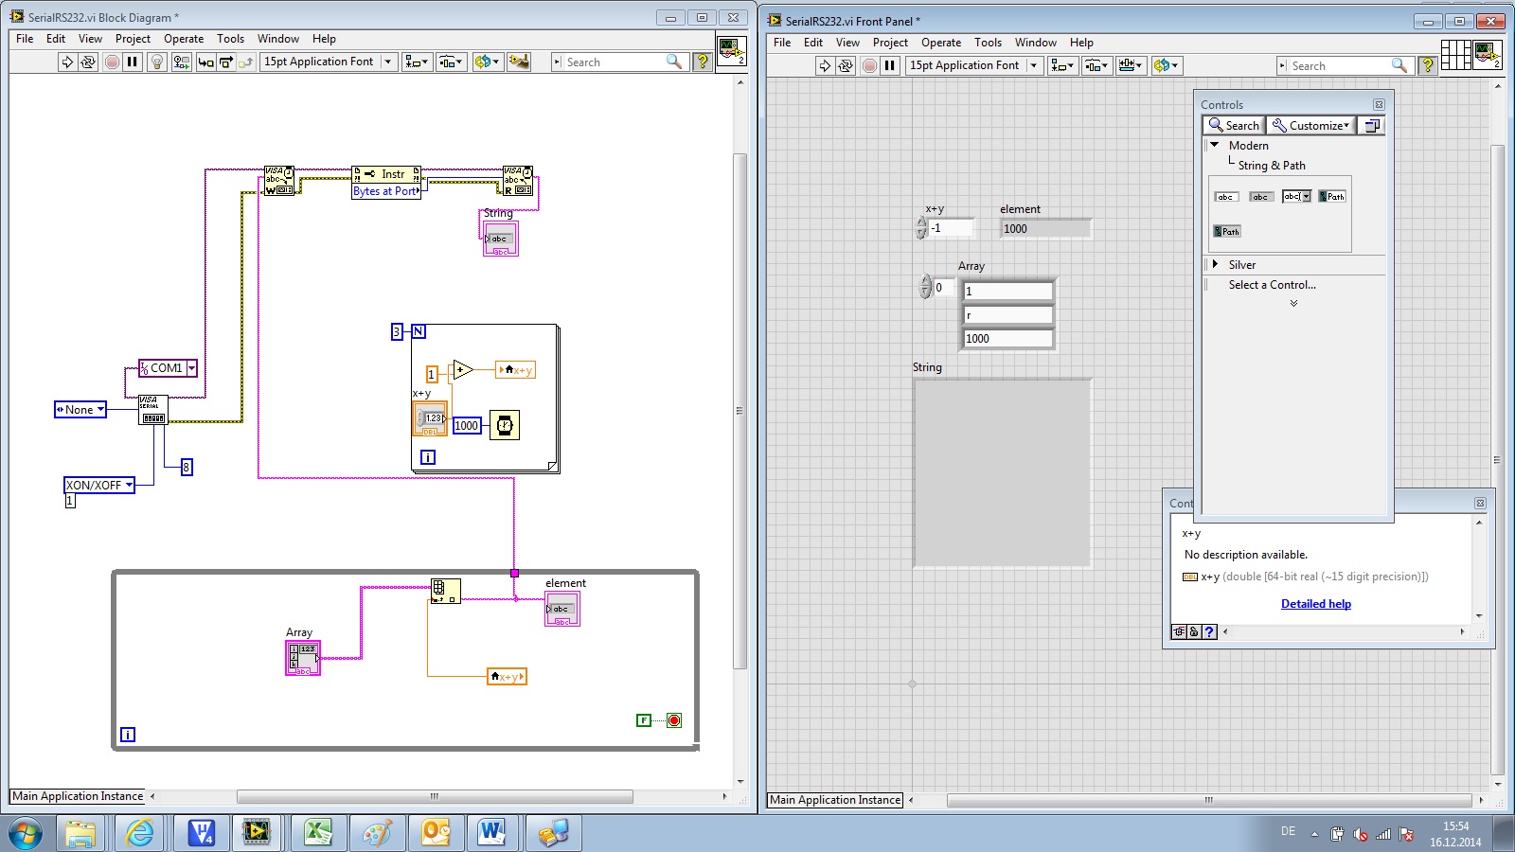
Task: Open Excel from the Windows taskbar
Action: [x=317, y=833]
